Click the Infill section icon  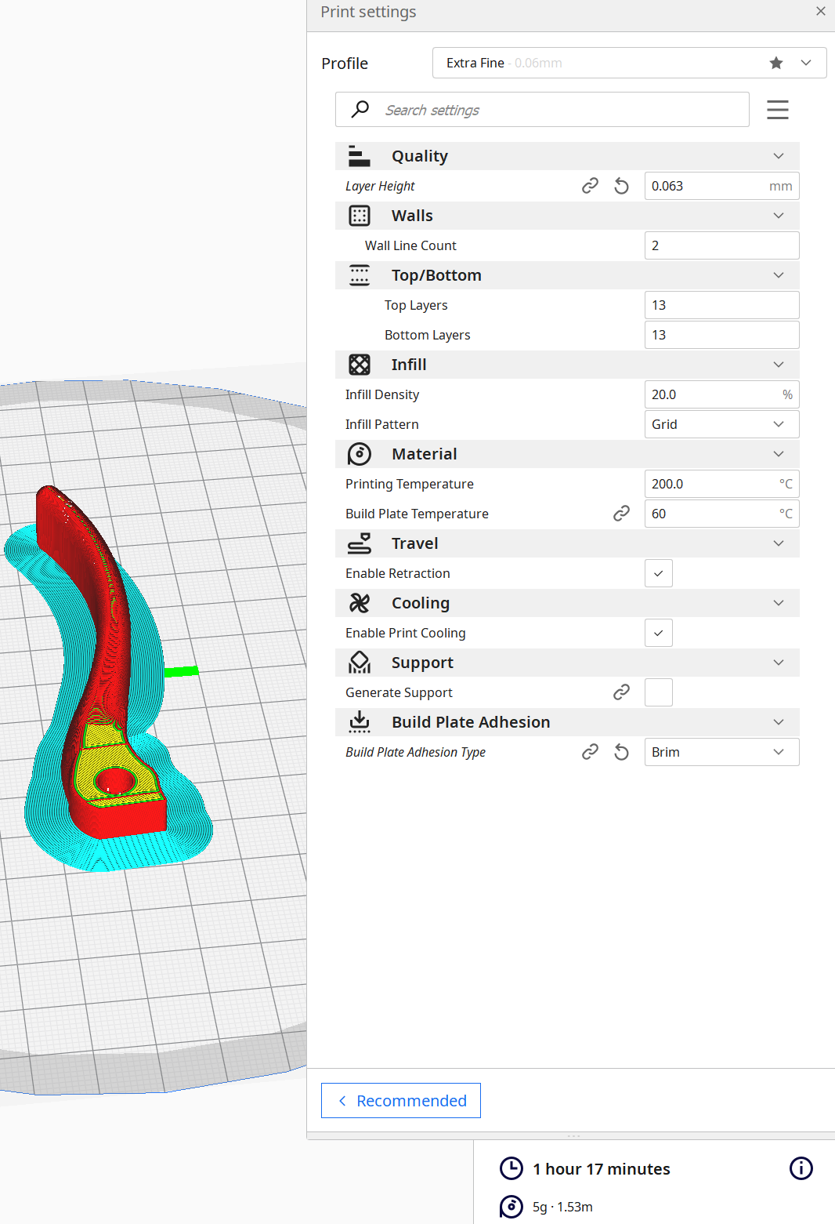click(x=360, y=365)
